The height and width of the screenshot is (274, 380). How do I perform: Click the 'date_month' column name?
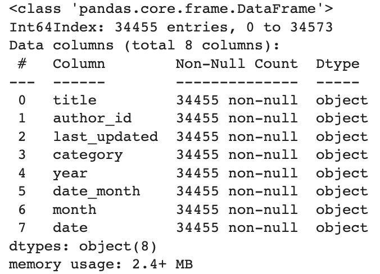click(x=96, y=191)
